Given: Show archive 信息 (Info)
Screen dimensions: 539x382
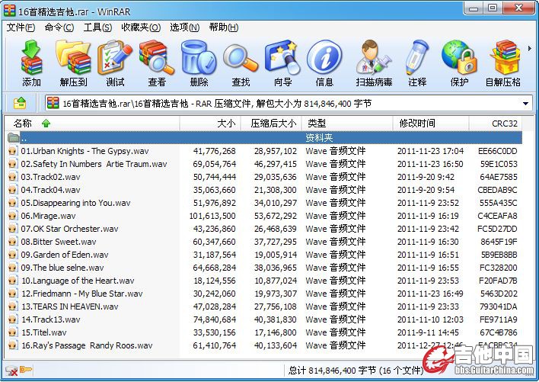Looking at the screenshot, I should click(324, 63).
